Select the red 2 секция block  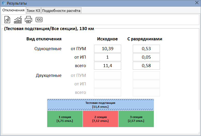pos(100,119)
